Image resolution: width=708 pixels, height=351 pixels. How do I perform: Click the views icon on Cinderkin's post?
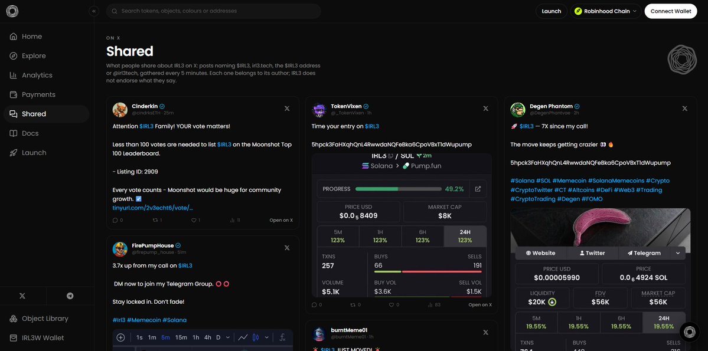[233, 220]
